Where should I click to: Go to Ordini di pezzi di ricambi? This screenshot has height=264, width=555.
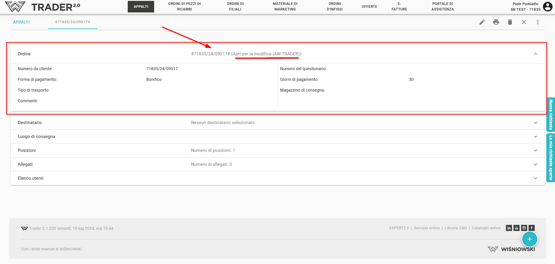pos(184,7)
